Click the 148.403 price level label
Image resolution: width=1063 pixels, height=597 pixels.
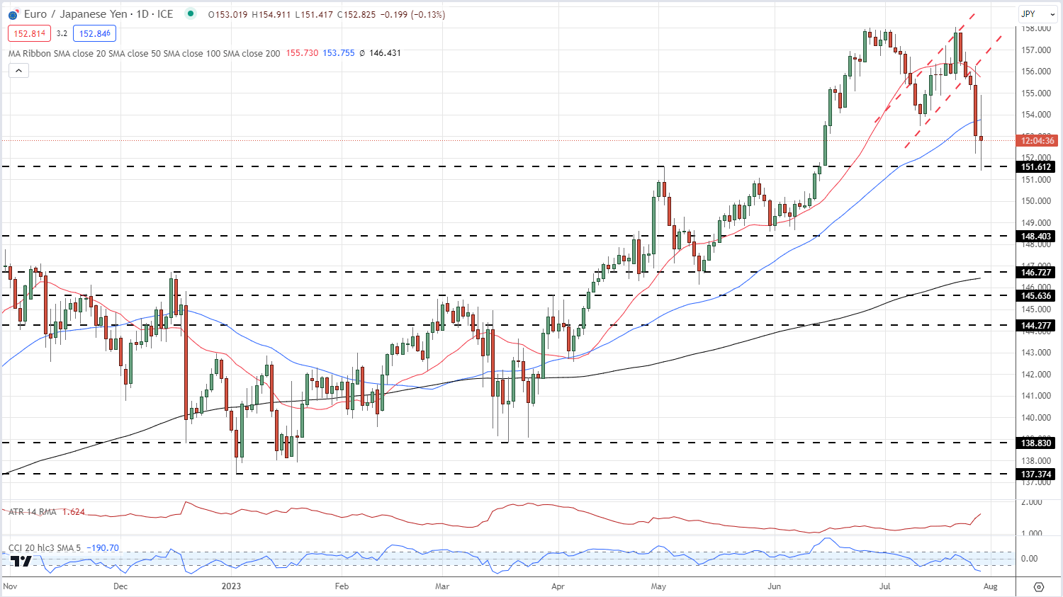[x=1037, y=237]
